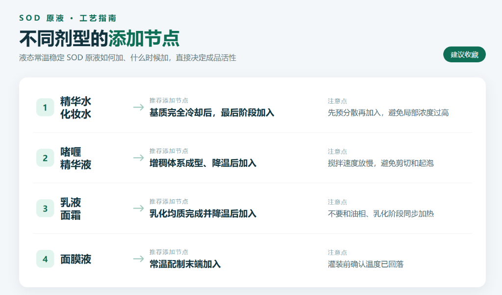Screen dimensions: 502x295
Task: Click the number 2 badge beside 啫喱
Action: (45, 158)
